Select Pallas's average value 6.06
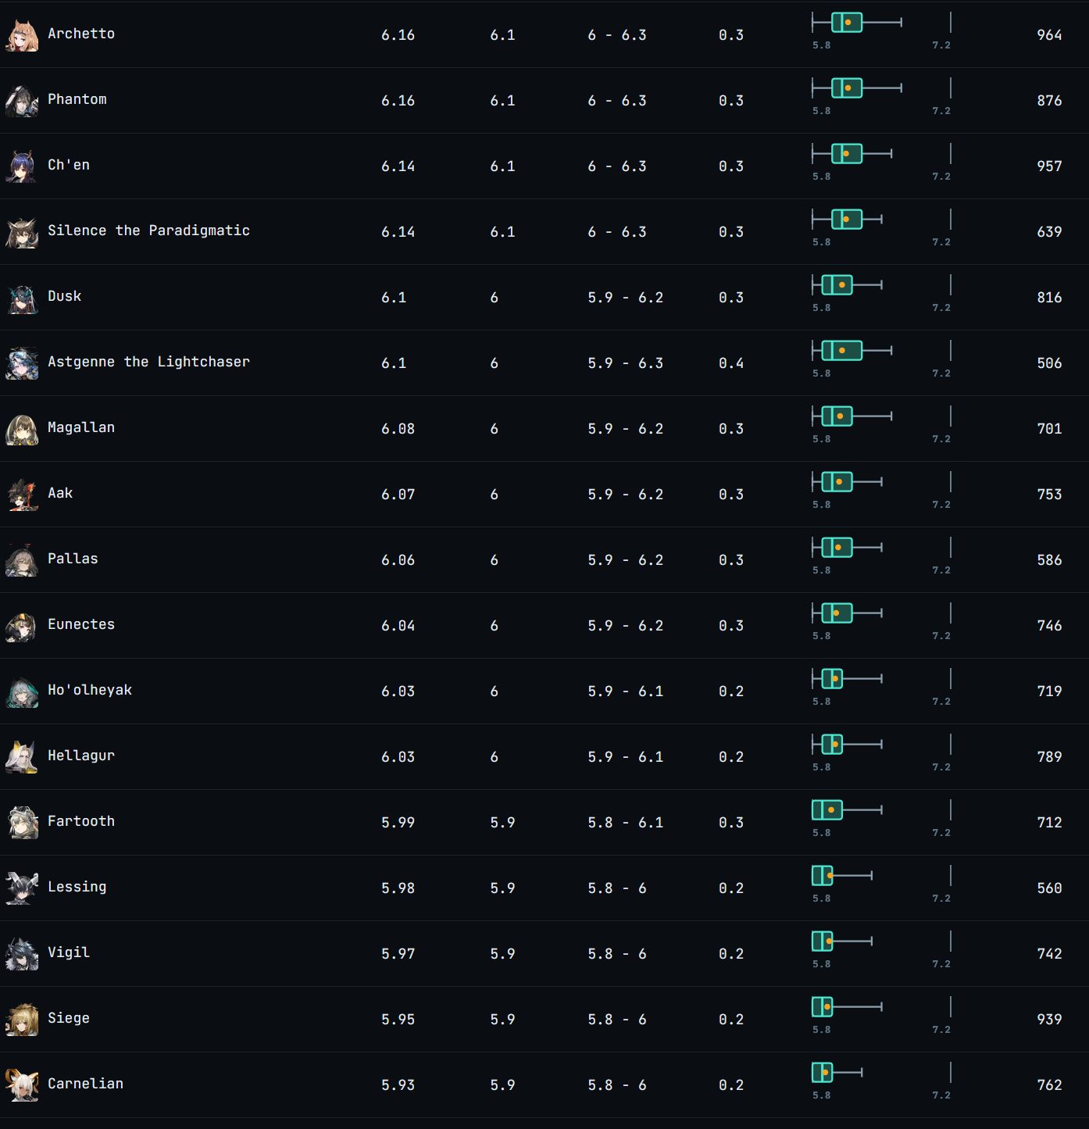Viewport: 1089px width, 1129px height. 398,560
